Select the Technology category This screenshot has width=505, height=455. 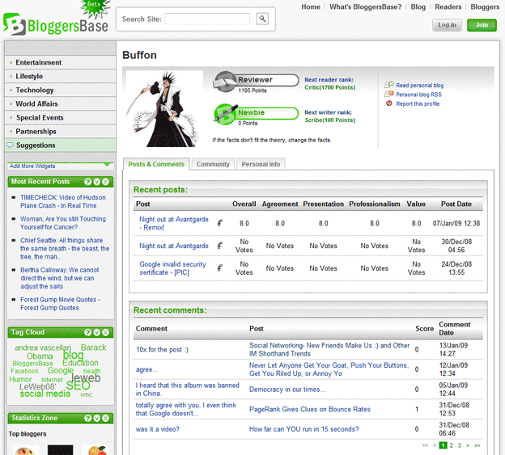[x=60, y=90]
